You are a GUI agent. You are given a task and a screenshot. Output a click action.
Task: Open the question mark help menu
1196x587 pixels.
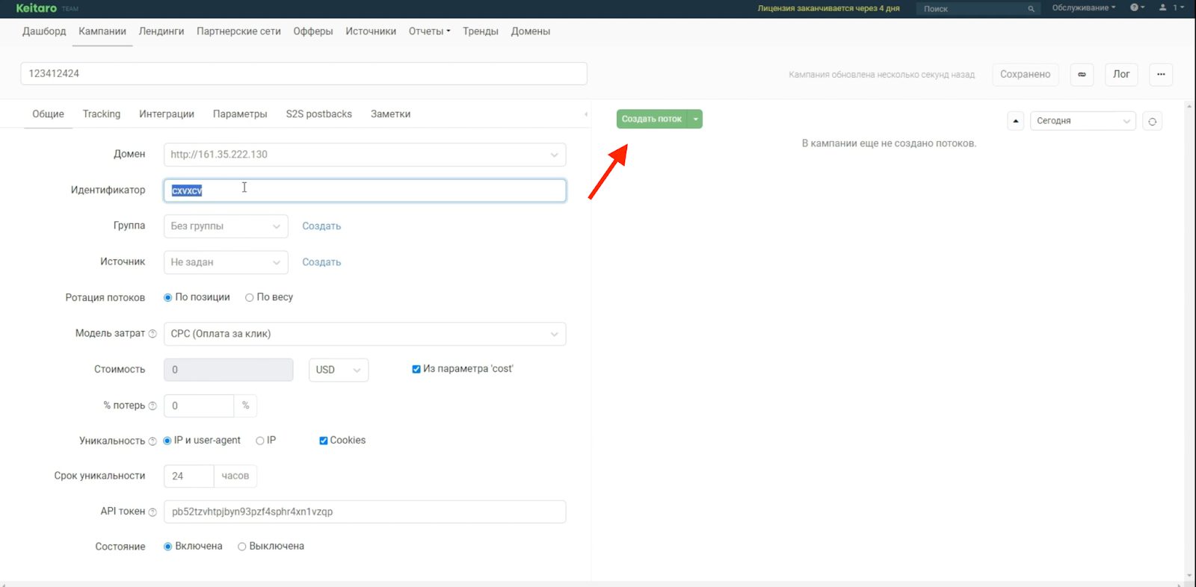pyautogui.click(x=1137, y=7)
